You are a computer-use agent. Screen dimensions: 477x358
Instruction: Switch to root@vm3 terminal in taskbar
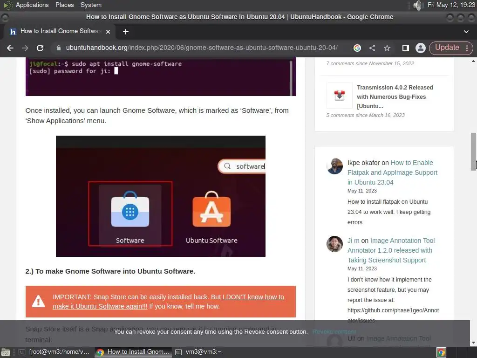pyautogui.click(x=55, y=352)
